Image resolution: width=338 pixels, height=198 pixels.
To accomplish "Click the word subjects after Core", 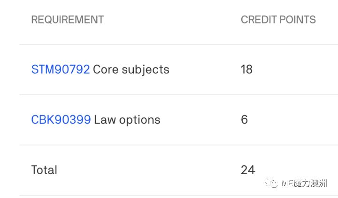I will 146,70.
